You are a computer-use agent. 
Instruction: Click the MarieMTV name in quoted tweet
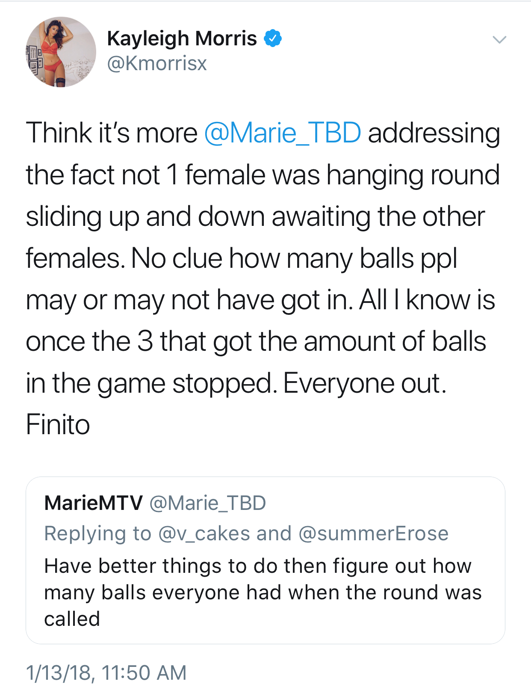point(94,503)
